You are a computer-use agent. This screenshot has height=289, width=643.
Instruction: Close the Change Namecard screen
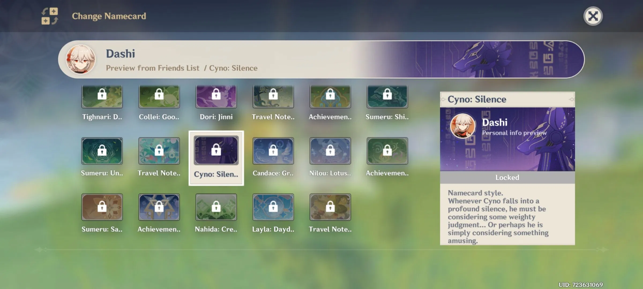pos(593,16)
